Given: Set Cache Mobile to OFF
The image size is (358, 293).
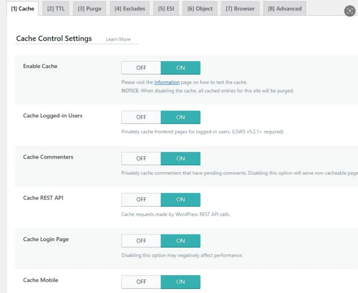Looking at the screenshot, I should click(141, 282).
